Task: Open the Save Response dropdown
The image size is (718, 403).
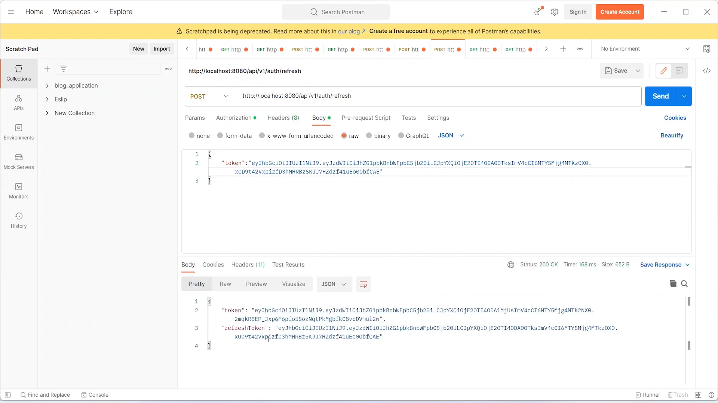Action: coord(665,265)
